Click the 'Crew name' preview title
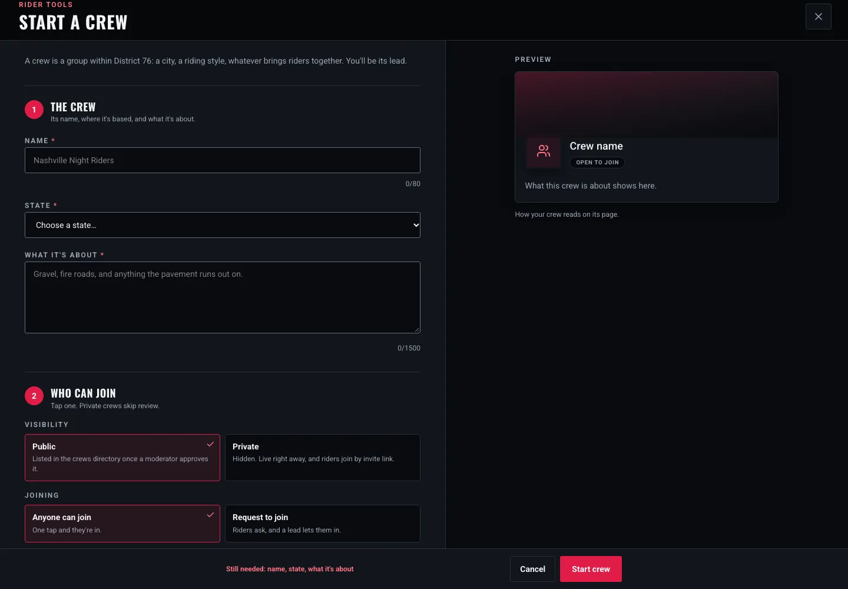848x589 pixels. [x=596, y=146]
